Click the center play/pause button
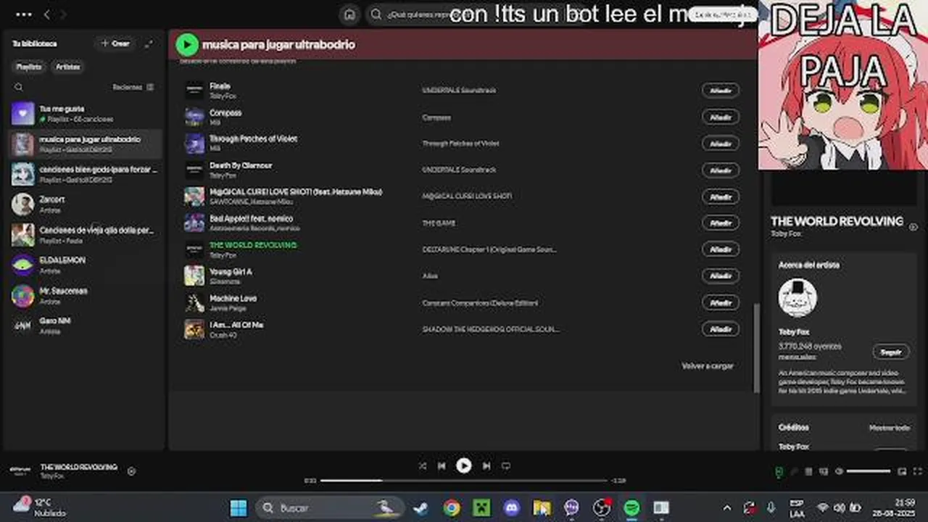The image size is (928, 522). pos(464,466)
